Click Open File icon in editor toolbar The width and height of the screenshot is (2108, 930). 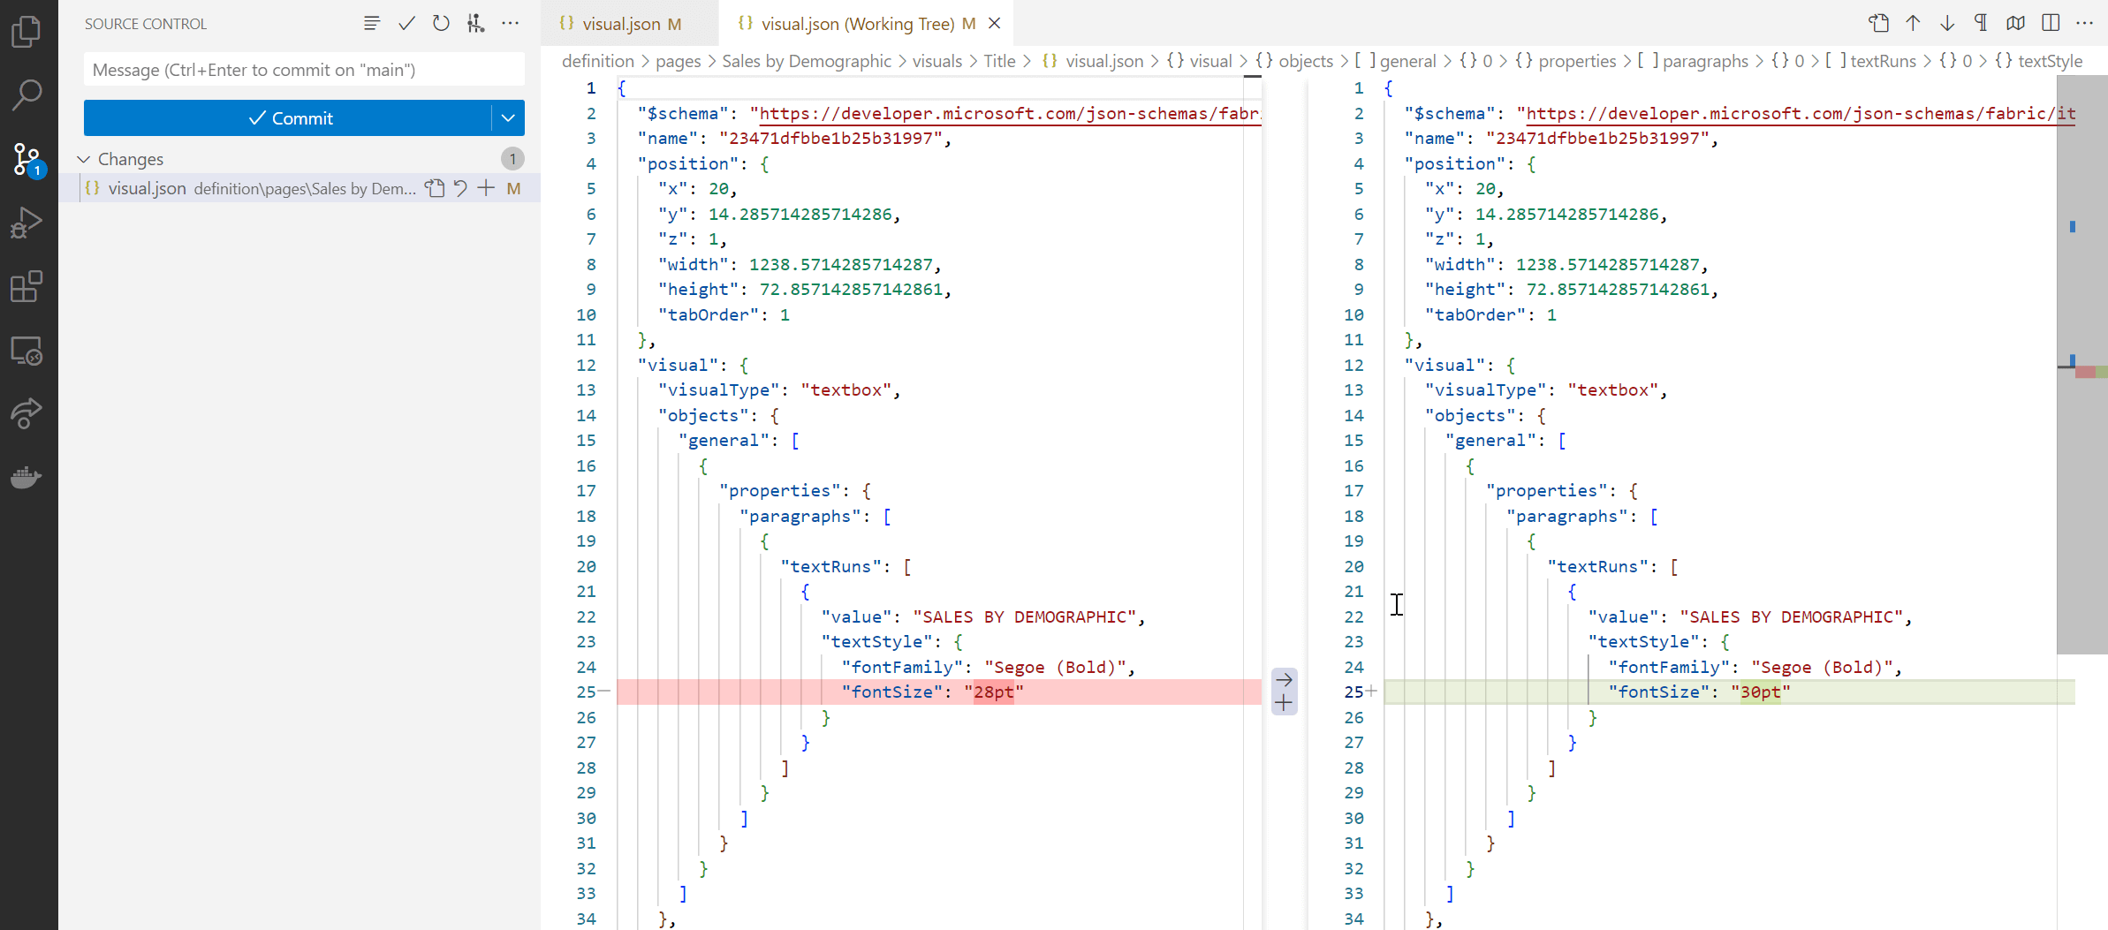pyautogui.click(x=1879, y=24)
